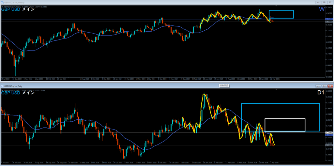Click '14 Oct 2025' on the Daily time axis

click(106, 162)
